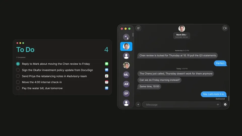
Task: Click the Mail icon beside water bill task
Action: click(106, 88)
